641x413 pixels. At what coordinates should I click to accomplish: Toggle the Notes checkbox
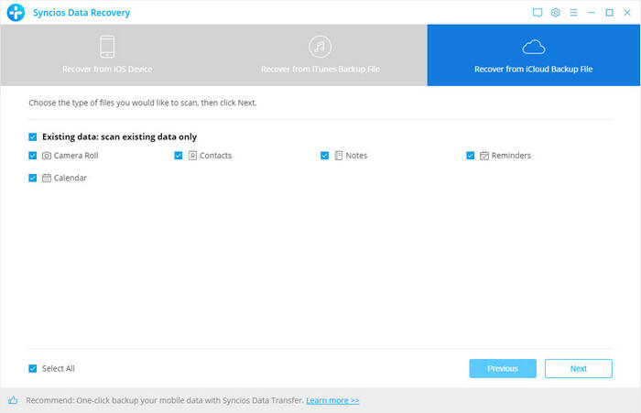[325, 156]
